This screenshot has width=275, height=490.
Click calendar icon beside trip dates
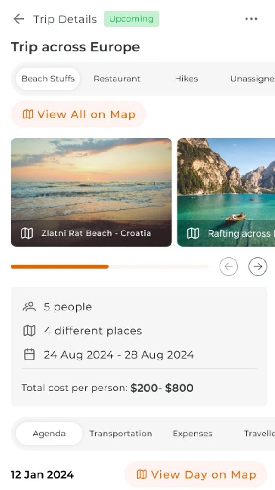(x=29, y=355)
